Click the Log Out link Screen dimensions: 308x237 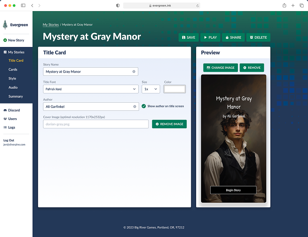point(9,141)
